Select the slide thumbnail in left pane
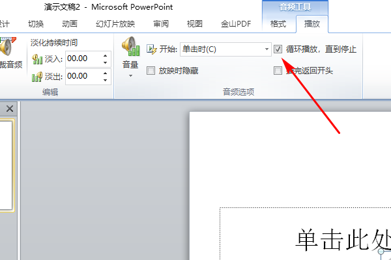 point(6,166)
